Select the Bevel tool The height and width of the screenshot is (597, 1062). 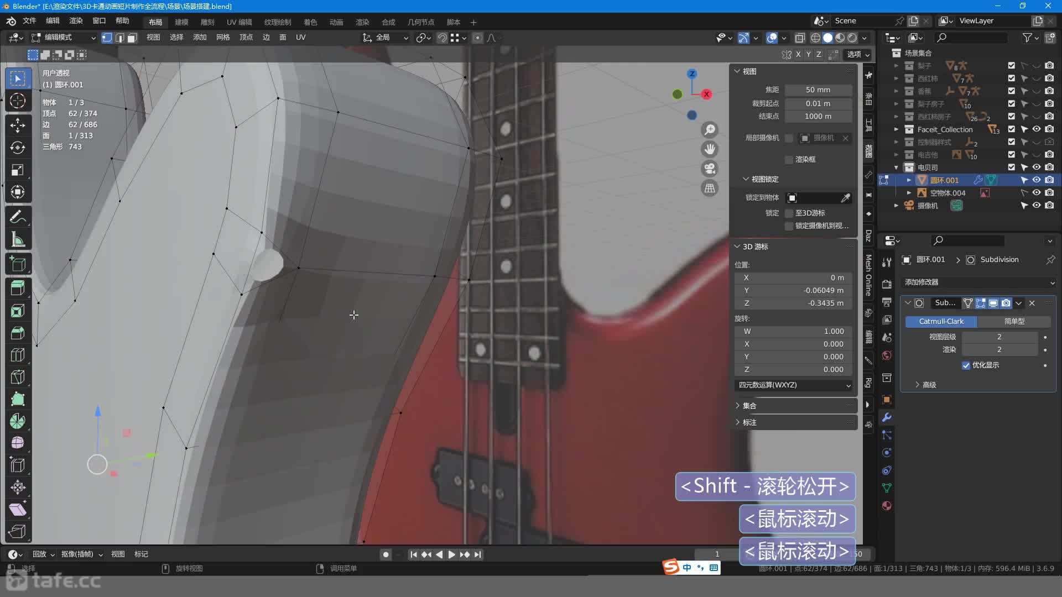[x=18, y=333]
